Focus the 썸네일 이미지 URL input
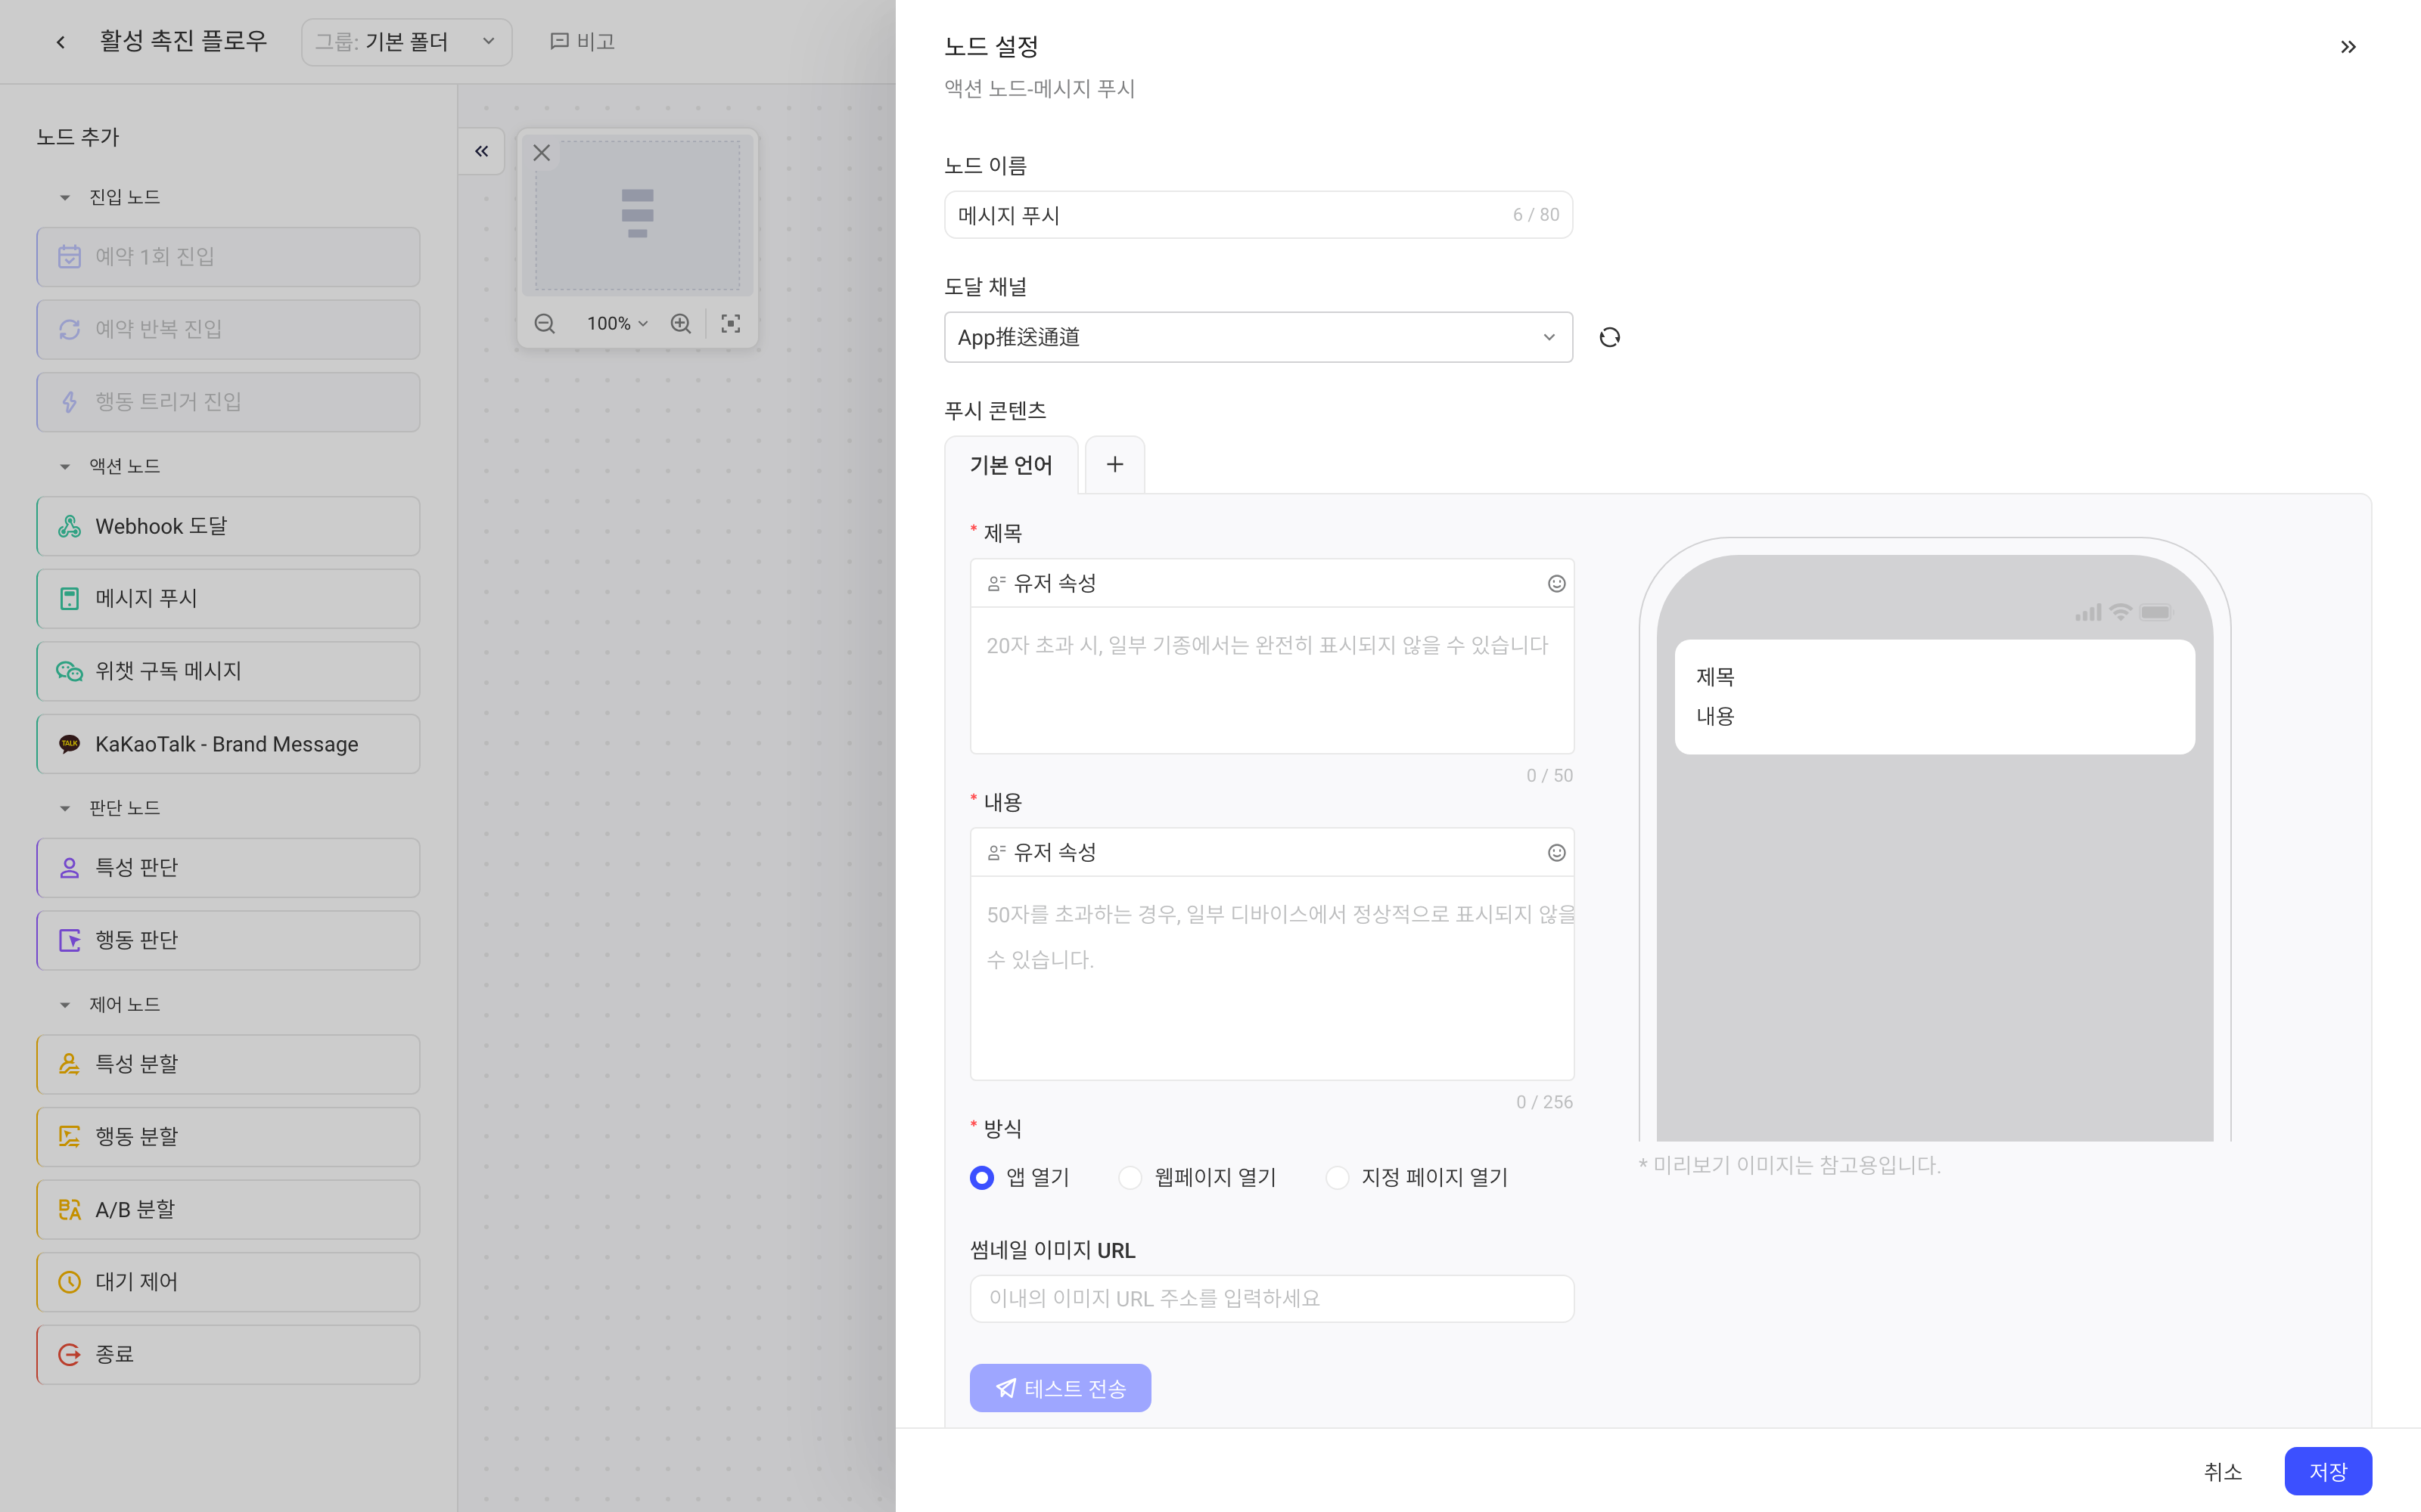Viewport: 2421px width, 1512px height. pyautogui.click(x=1272, y=1298)
